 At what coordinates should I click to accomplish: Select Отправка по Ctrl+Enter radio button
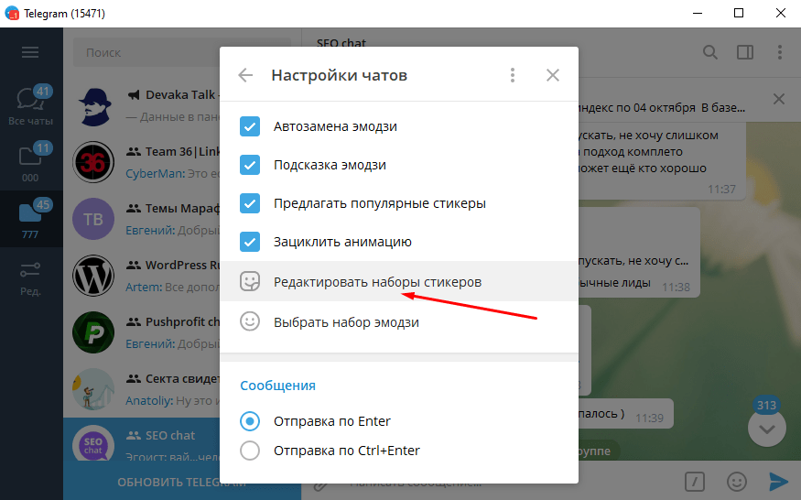click(250, 451)
